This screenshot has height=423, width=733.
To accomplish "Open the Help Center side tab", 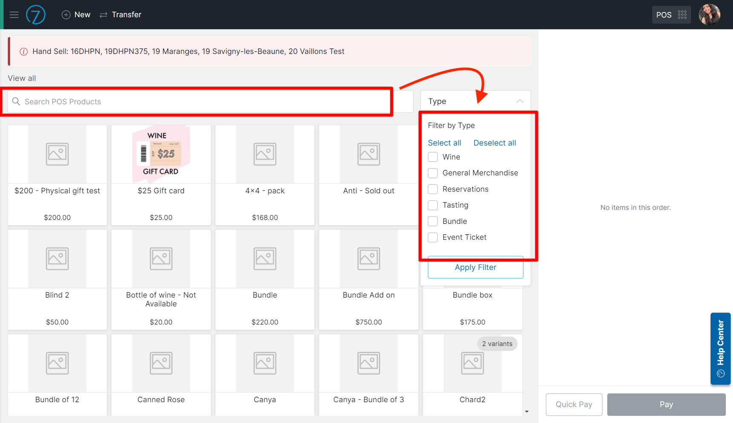I will click(x=720, y=349).
